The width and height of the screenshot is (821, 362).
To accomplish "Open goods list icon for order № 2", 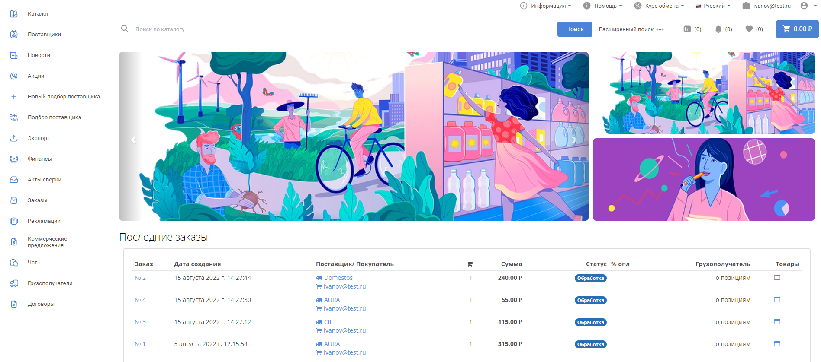I will 777,278.
